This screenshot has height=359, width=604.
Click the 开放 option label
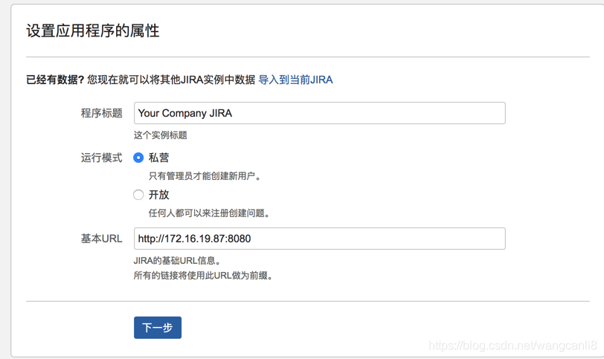(158, 195)
